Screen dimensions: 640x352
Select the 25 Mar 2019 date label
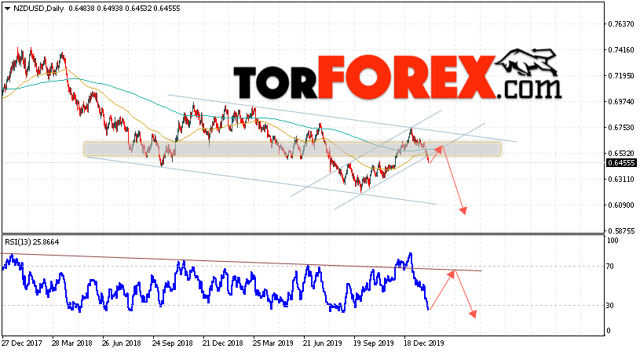click(273, 343)
